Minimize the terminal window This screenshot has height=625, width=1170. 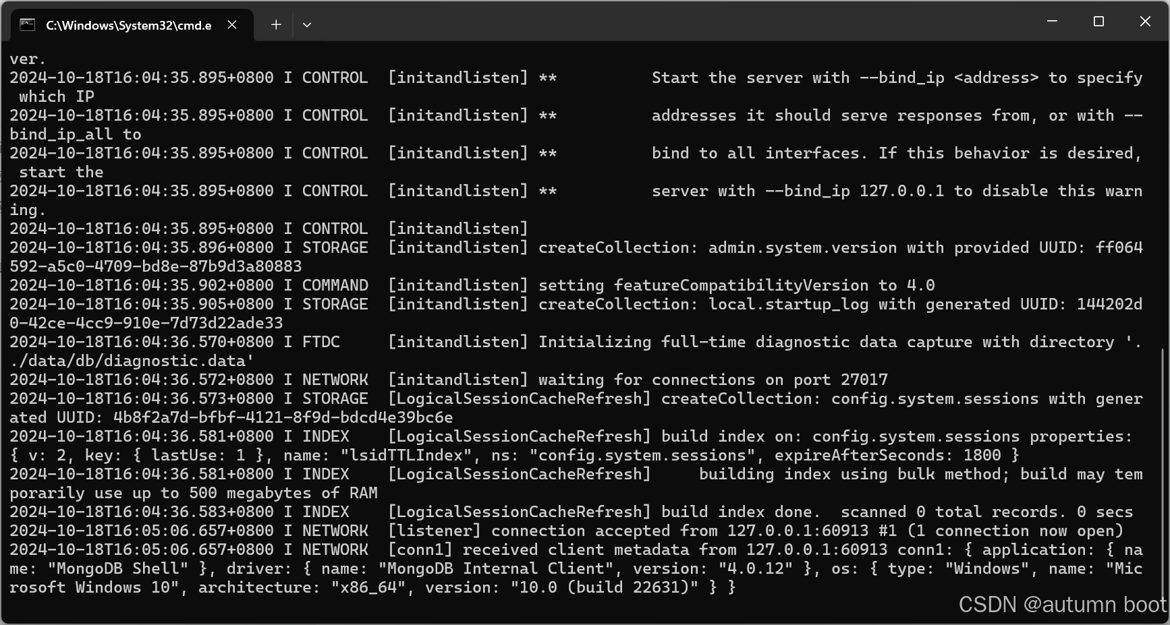(1051, 21)
